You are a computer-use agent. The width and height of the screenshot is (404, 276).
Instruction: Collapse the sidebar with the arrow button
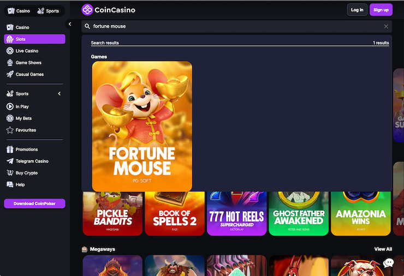coord(69,24)
